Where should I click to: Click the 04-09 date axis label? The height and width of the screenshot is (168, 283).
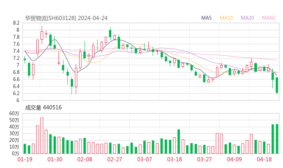(x=234, y=159)
